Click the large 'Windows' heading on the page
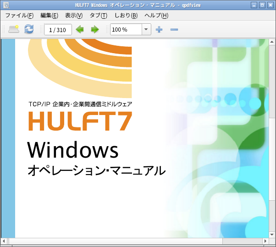Viewport: 276px width, 247px height. coord(73,150)
